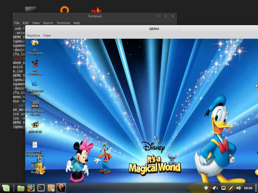Open the Machine menu in QEMU

point(34,35)
